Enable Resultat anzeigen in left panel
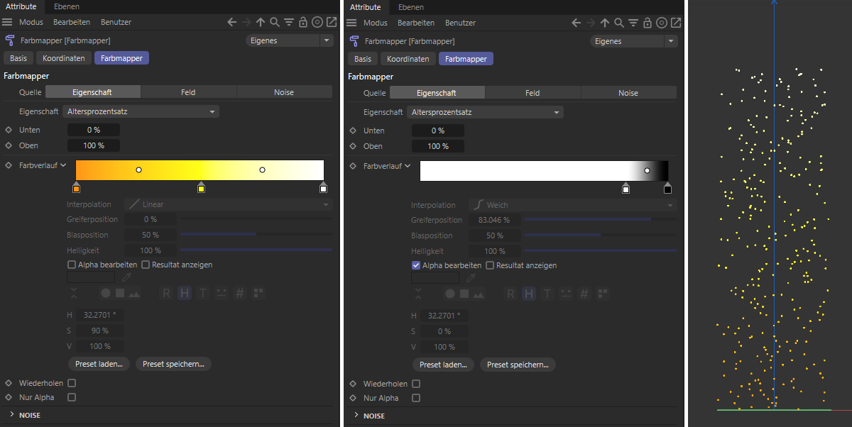Viewport: 852px width, 427px height. [x=146, y=265]
